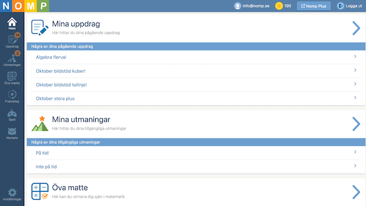This screenshot has width=366, height=206.
Task: Click Här hittar du dina pågående uppdrag
Action: [86, 33]
